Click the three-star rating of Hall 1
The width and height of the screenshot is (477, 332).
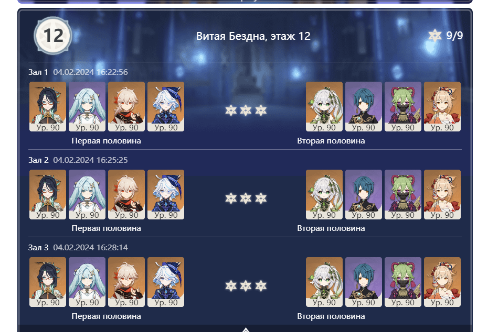point(246,110)
